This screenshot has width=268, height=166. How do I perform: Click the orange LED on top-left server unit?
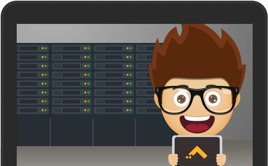tap(43, 48)
